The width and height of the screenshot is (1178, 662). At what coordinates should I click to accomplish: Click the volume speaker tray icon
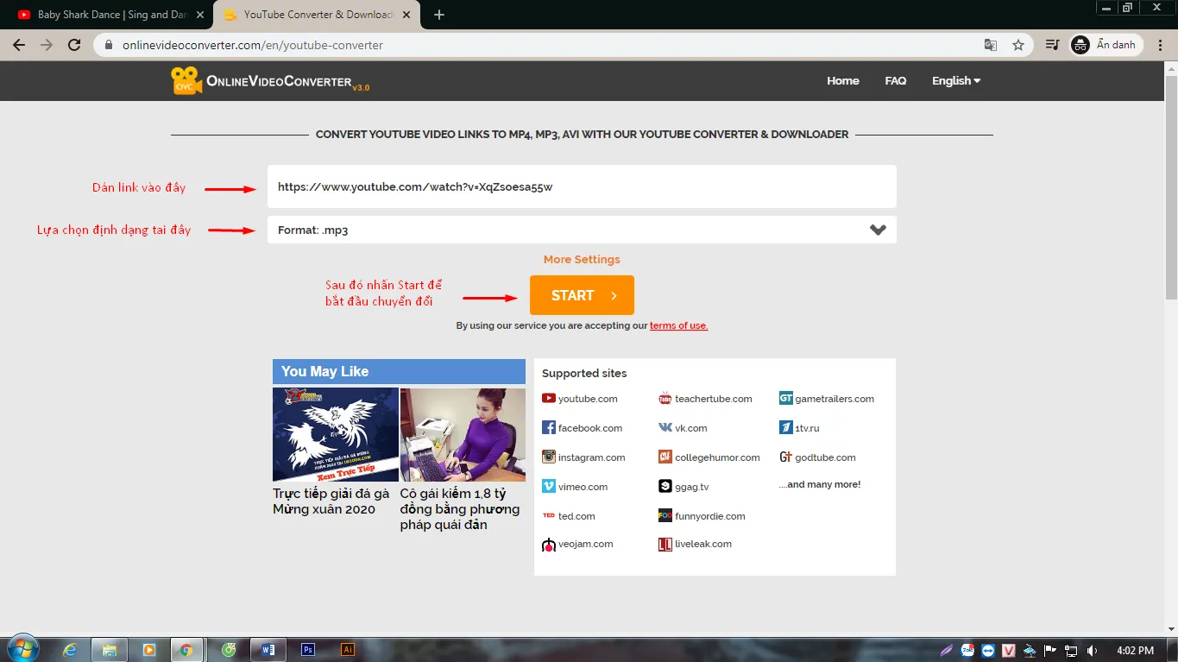(1092, 651)
